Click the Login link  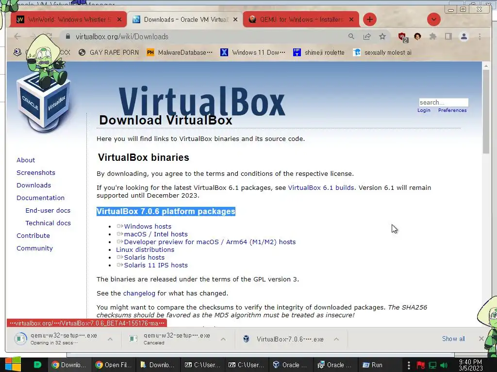(x=424, y=110)
